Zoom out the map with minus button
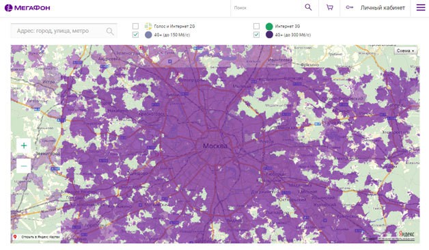The width and height of the screenshot is (429, 250). [x=24, y=166]
